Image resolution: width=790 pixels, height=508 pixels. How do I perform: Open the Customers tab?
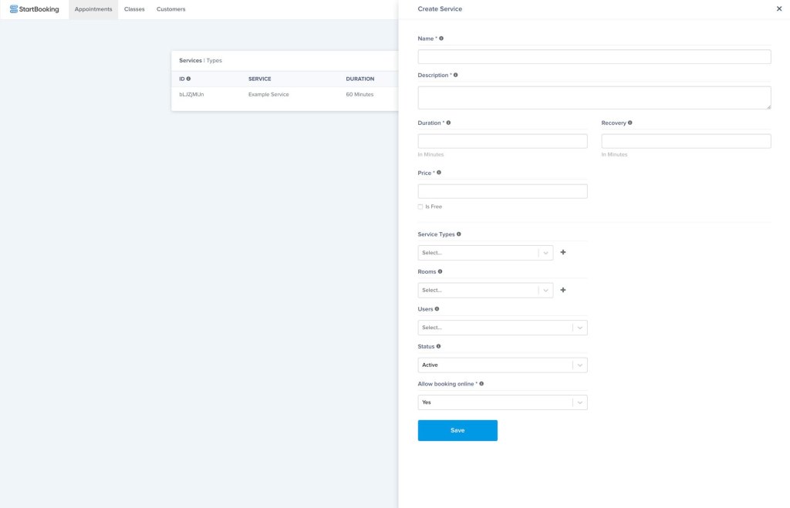tap(170, 9)
